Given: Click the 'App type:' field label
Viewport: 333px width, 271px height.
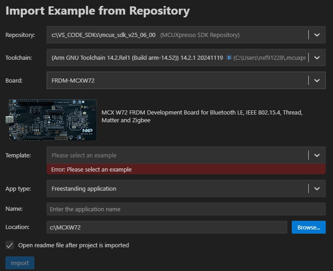Looking at the screenshot, I should click(x=18, y=188).
